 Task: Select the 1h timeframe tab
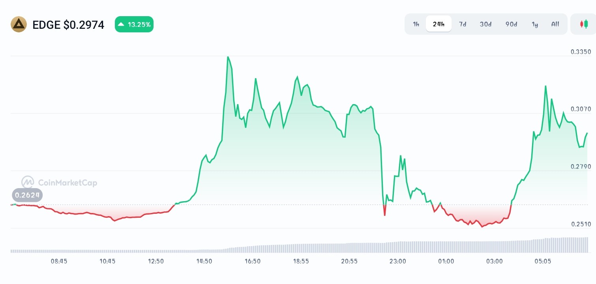coord(416,24)
